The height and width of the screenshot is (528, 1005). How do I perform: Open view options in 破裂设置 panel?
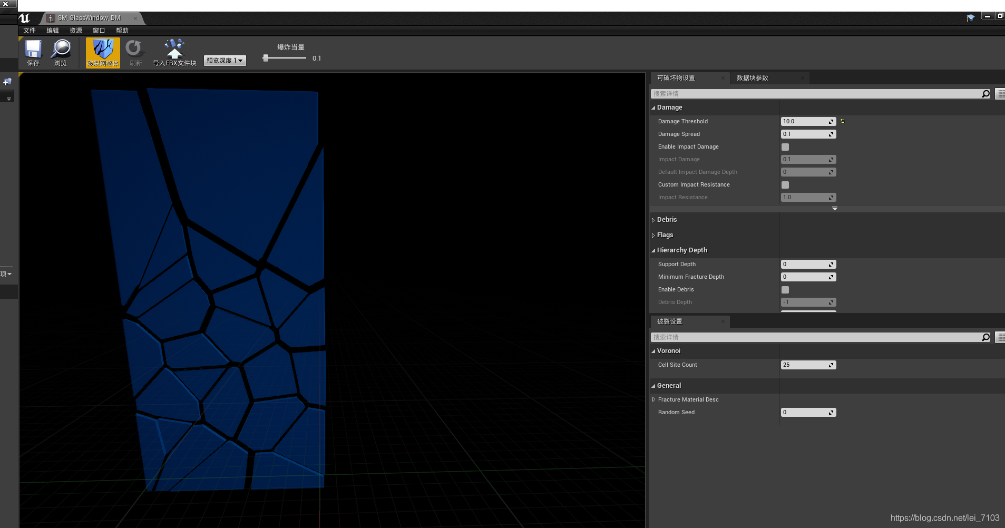click(1000, 337)
